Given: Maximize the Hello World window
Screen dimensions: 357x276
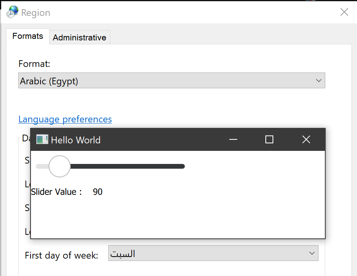Looking at the screenshot, I should click(269, 139).
